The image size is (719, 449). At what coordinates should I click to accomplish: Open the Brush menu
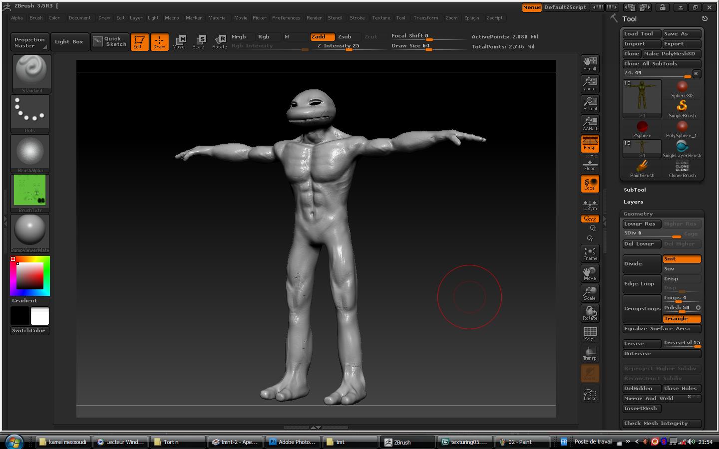click(36, 18)
